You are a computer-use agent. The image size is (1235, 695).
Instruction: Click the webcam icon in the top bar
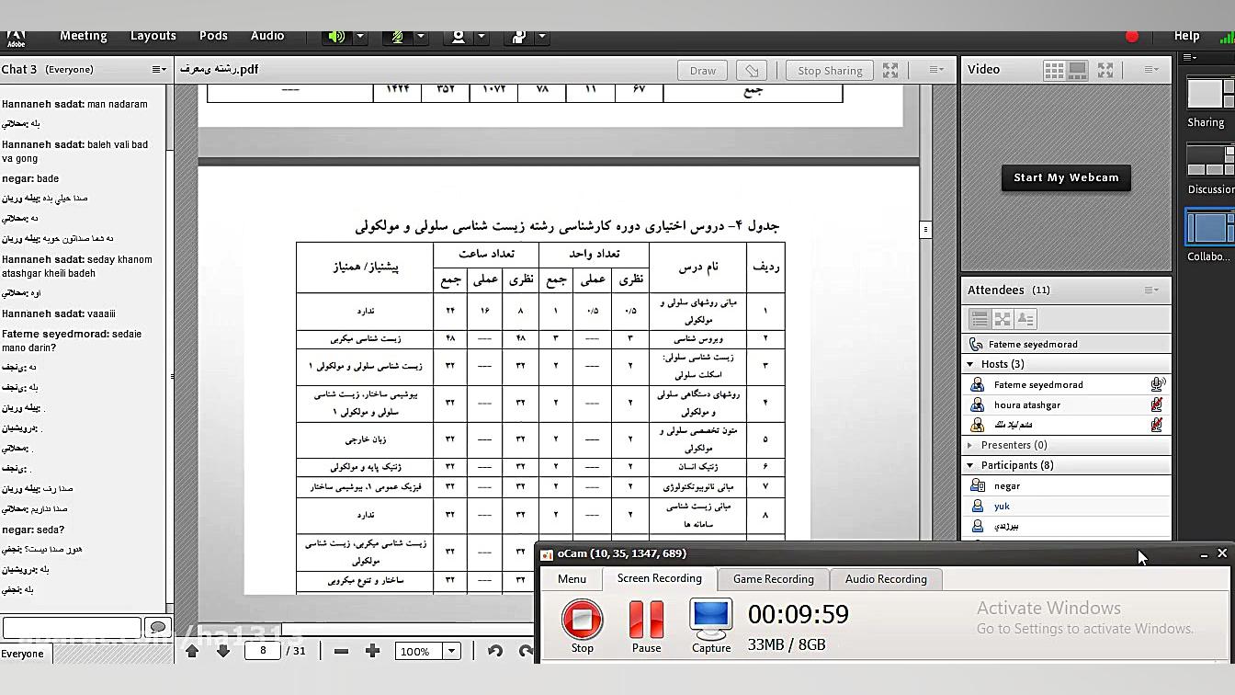[458, 37]
